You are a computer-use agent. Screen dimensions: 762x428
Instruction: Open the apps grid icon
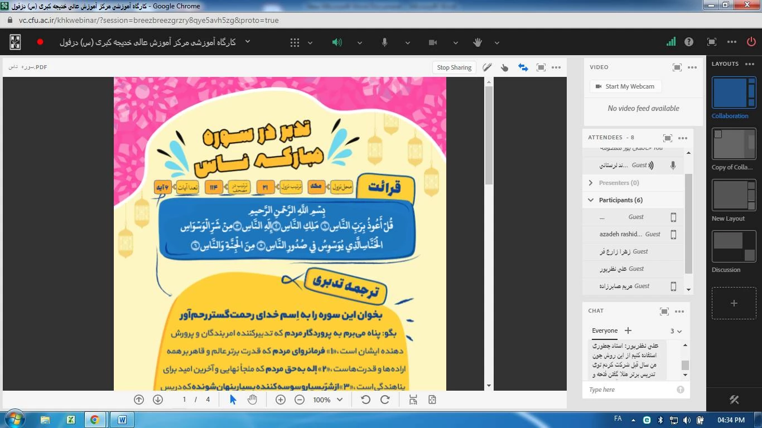coord(295,42)
